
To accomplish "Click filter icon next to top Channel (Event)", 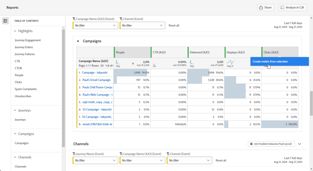I will point(121,19).
